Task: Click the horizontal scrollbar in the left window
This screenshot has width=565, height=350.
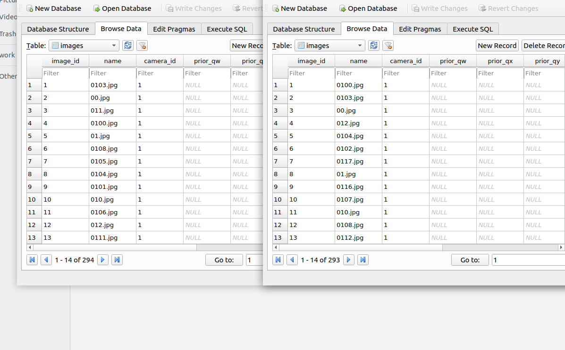Action: tap(115, 247)
